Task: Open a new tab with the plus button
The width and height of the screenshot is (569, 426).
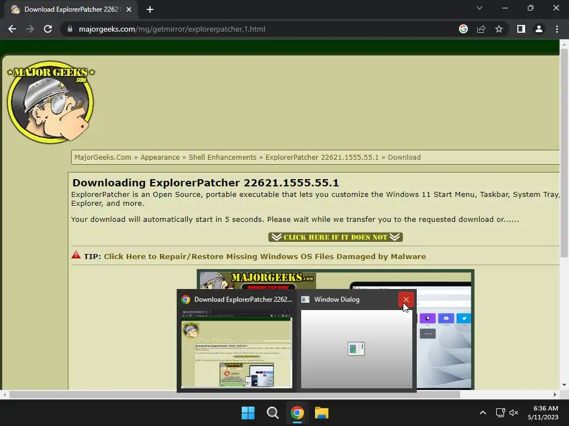Action: coord(150,9)
